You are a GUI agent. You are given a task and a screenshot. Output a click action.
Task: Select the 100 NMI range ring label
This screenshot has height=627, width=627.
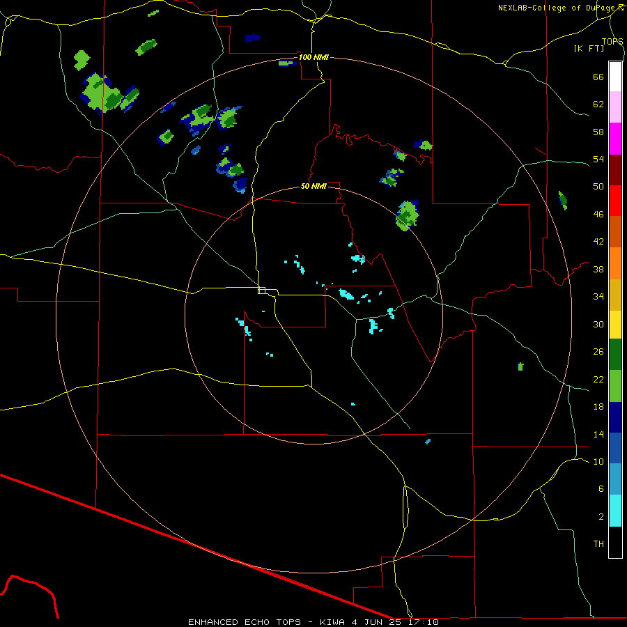(313, 57)
